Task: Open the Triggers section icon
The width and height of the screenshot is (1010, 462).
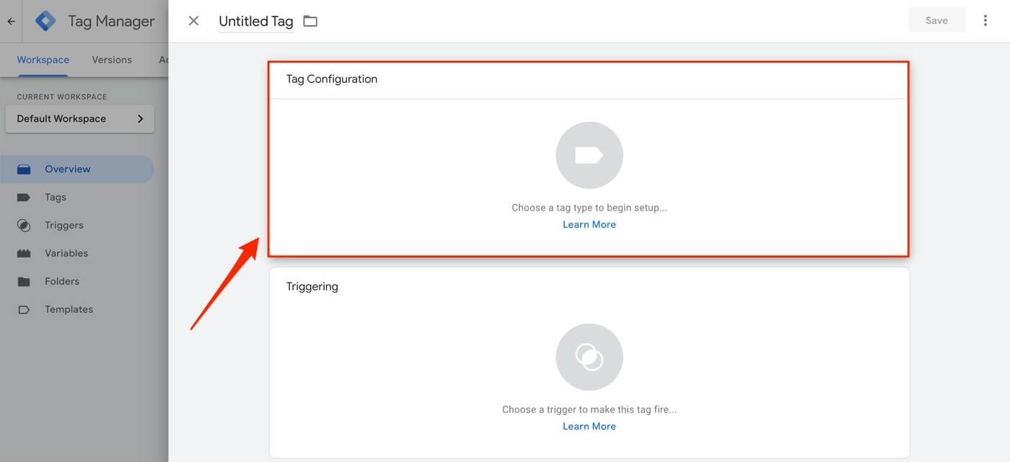Action: coord(24,225)
